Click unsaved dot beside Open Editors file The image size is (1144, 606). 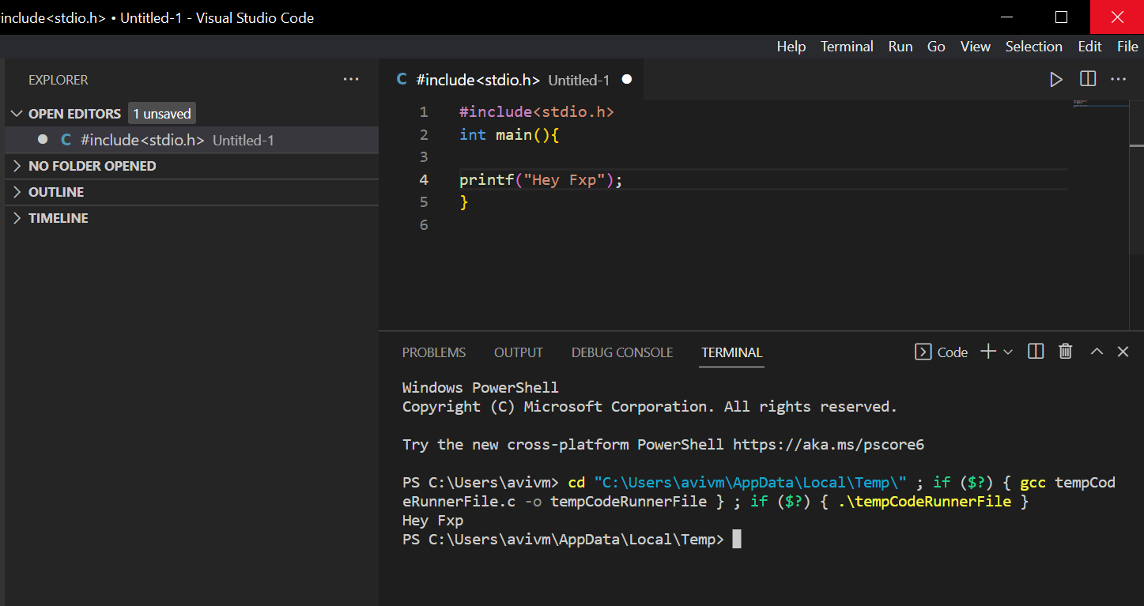(x=43, y=139)
